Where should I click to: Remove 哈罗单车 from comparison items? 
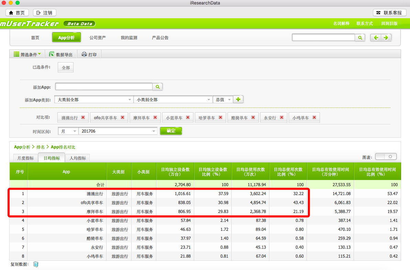click(220, 117)
